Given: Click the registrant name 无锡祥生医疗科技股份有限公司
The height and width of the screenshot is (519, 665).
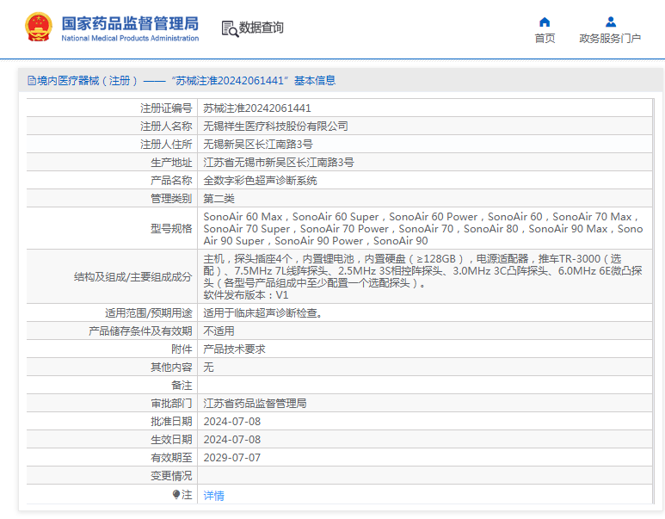Looking at the screenshot, I should [275, 126].
